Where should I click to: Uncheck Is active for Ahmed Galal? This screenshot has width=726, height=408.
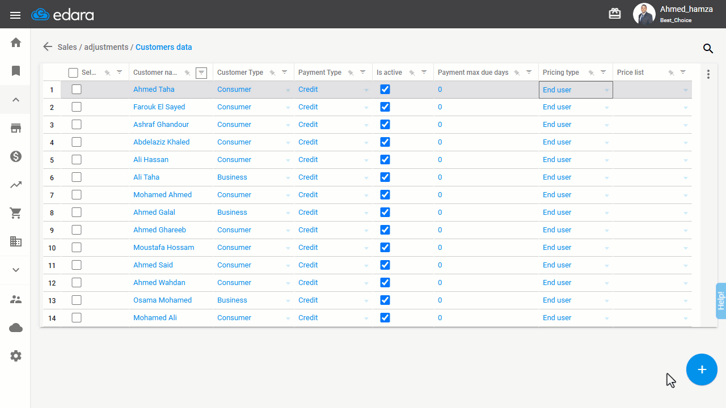[385, 212]
